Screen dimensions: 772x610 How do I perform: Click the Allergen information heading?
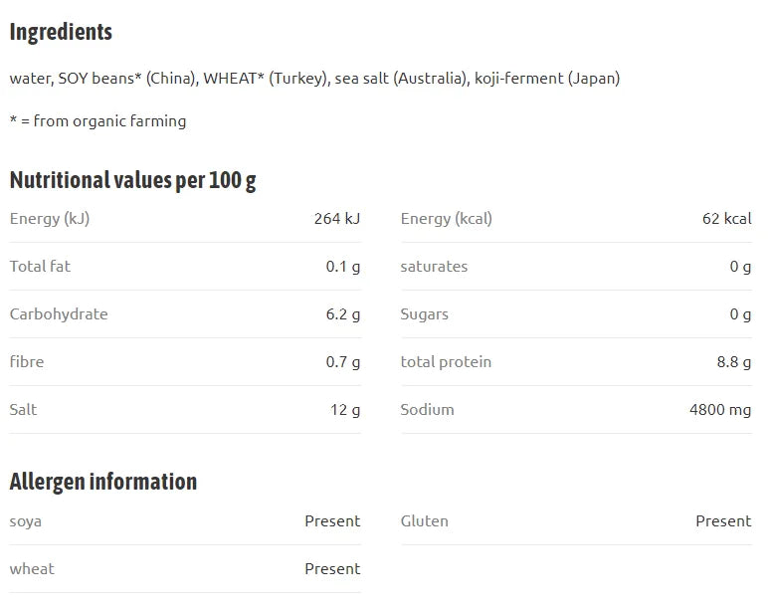[103, 482]
